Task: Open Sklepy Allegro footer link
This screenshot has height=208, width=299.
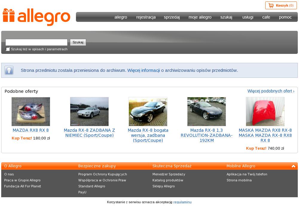Action: (x=164, y=186)
